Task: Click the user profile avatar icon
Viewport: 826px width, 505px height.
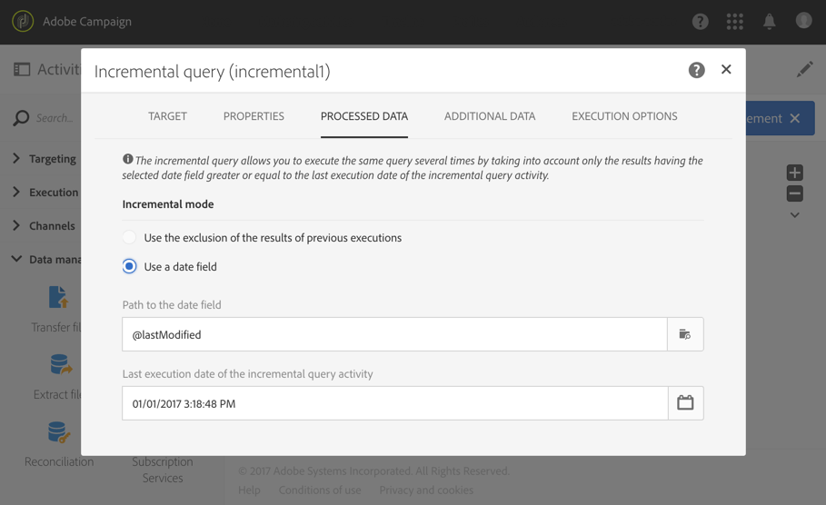Action: pos(803,21)
